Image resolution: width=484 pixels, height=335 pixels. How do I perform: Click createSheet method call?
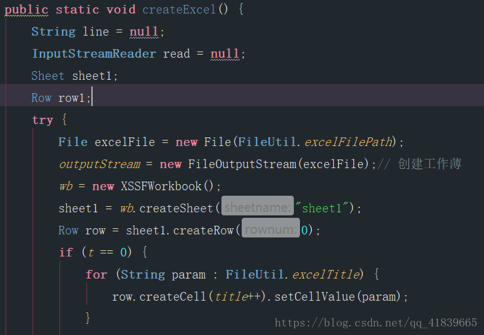176,208
